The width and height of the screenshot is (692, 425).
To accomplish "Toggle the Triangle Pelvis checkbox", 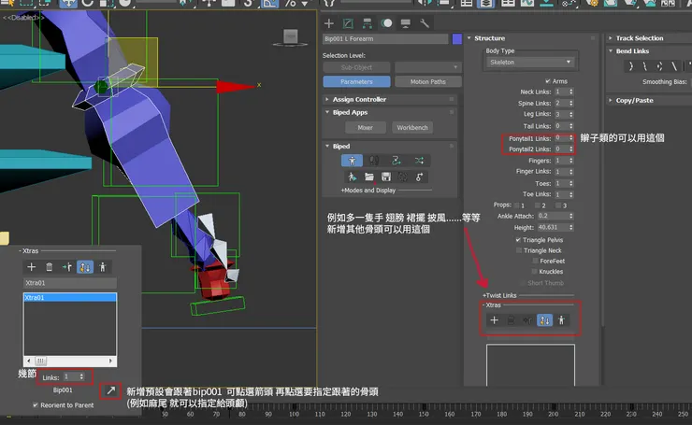I will click(x=519, y=240).
